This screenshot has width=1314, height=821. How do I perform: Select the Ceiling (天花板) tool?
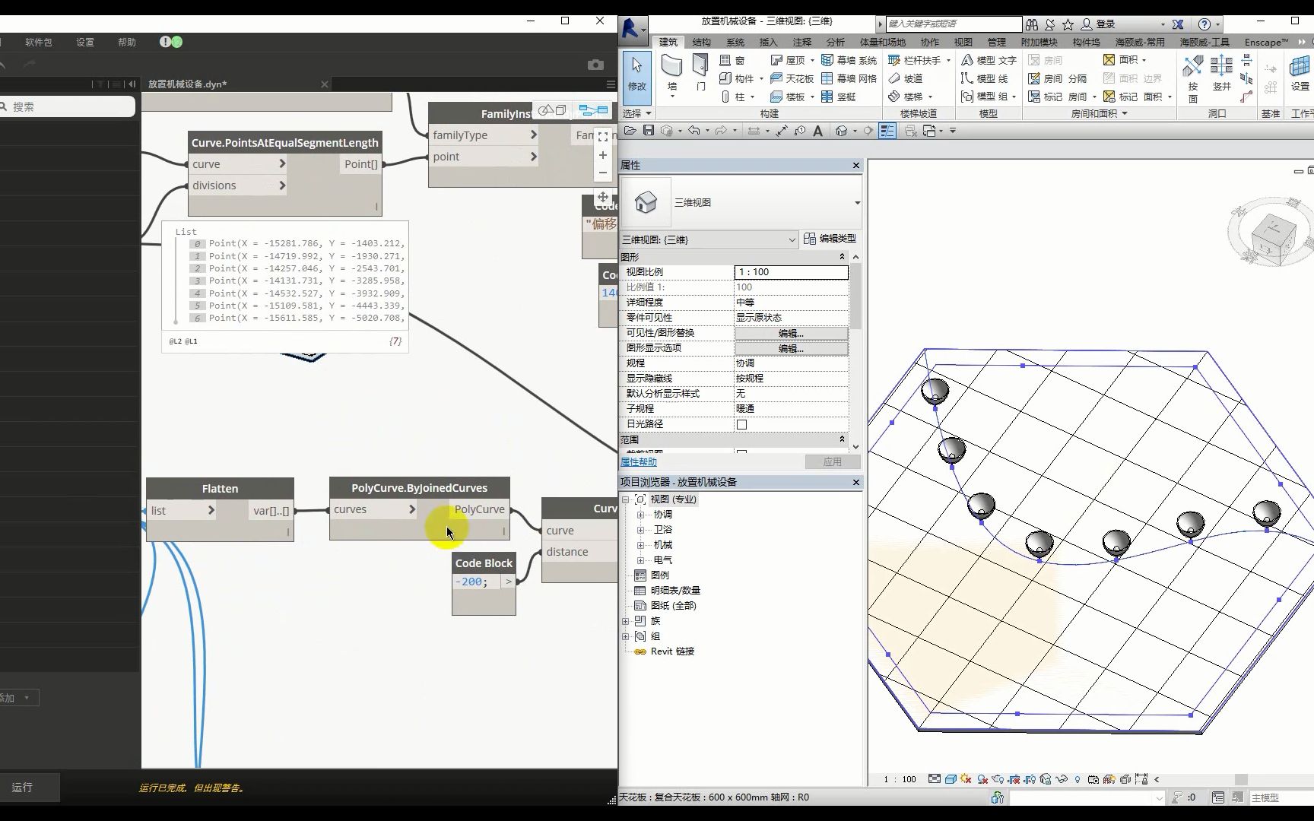pyautogui.click(x=795, y=78)
